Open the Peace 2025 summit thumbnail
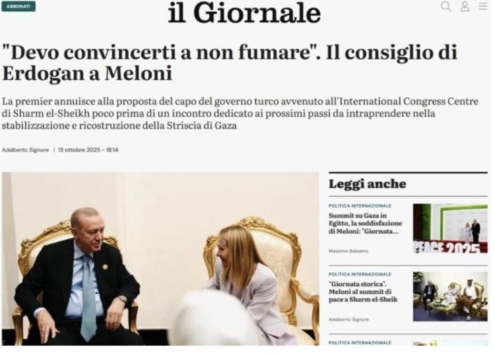Viewport: 495px width, 355px height. 450,229
